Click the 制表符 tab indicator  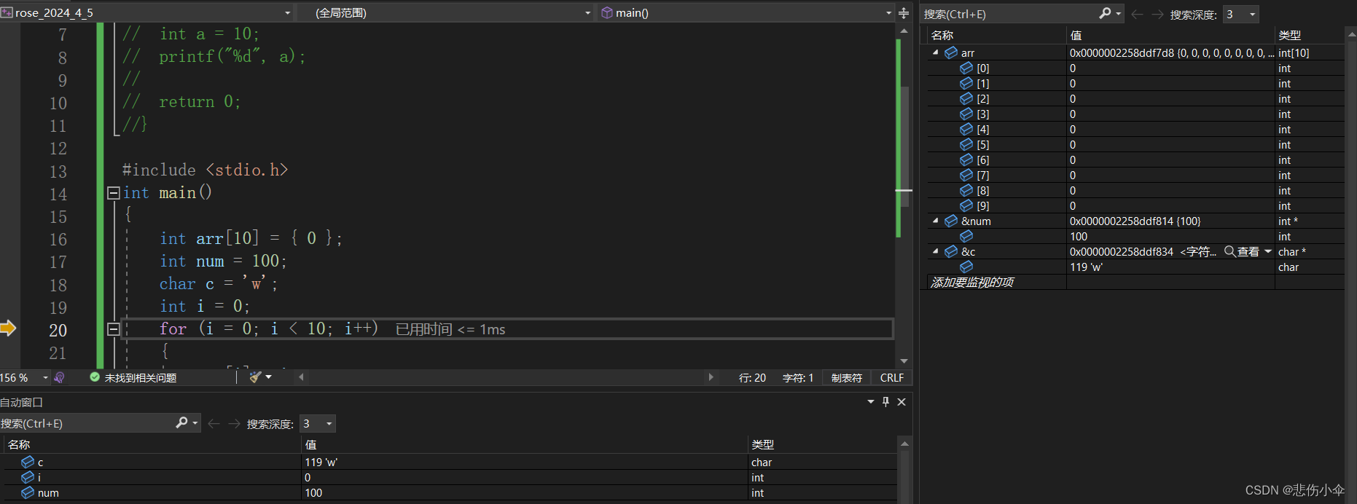point(847,377)
